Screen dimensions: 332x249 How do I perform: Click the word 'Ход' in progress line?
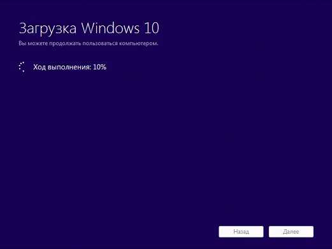(x=40, y=67)
